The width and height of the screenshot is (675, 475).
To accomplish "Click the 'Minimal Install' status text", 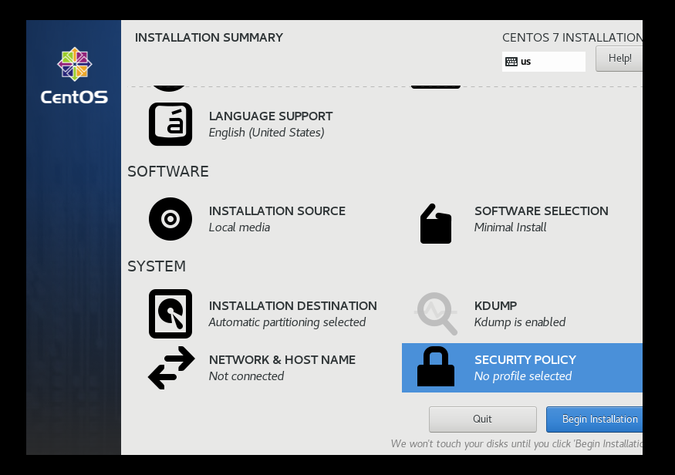I will [510, 227].
